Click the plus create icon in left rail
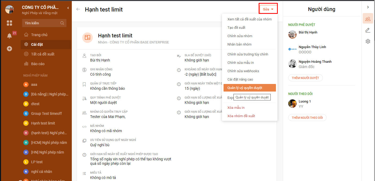 [9, 49]
